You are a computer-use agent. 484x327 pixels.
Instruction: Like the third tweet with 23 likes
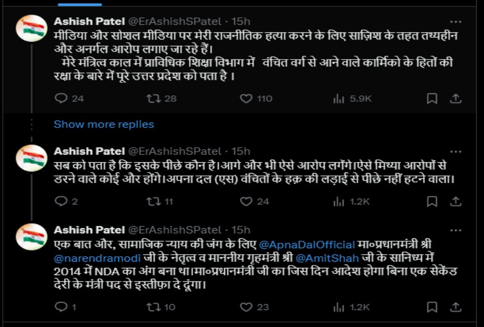tap(246, 307)
